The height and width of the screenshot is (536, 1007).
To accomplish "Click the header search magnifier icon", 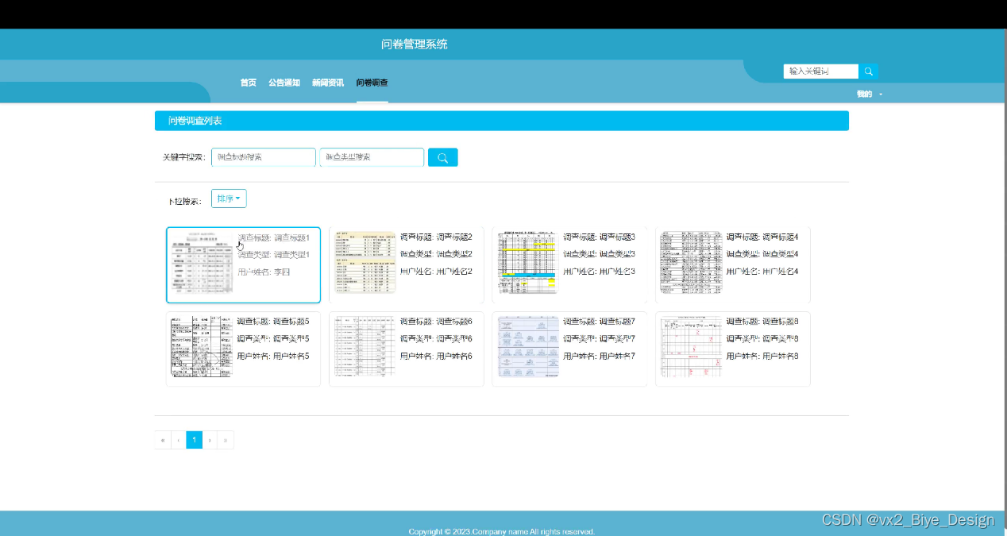I will (869, 71).
